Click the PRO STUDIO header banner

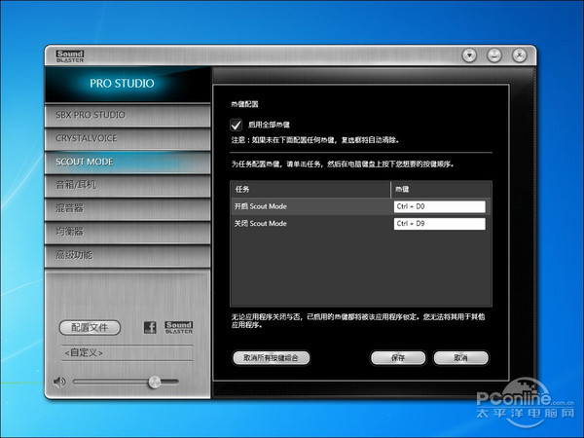tap(128, 84)
